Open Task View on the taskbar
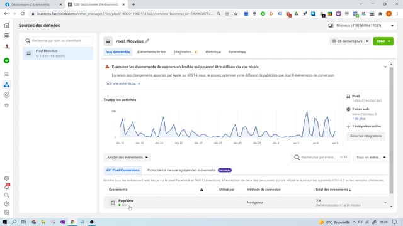The height and width of the screenshot is (226, 403). pos(23,222)
